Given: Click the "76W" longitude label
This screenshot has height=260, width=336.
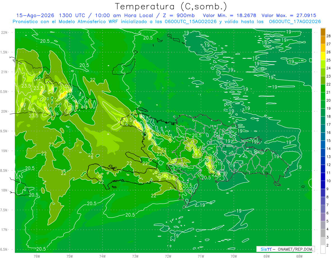Looking at the screenshot, I should [37, 256].
